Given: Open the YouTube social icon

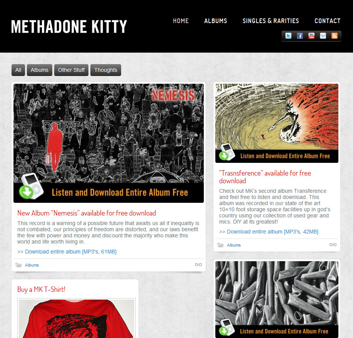Looking at the screenshot, I should 311,36.
